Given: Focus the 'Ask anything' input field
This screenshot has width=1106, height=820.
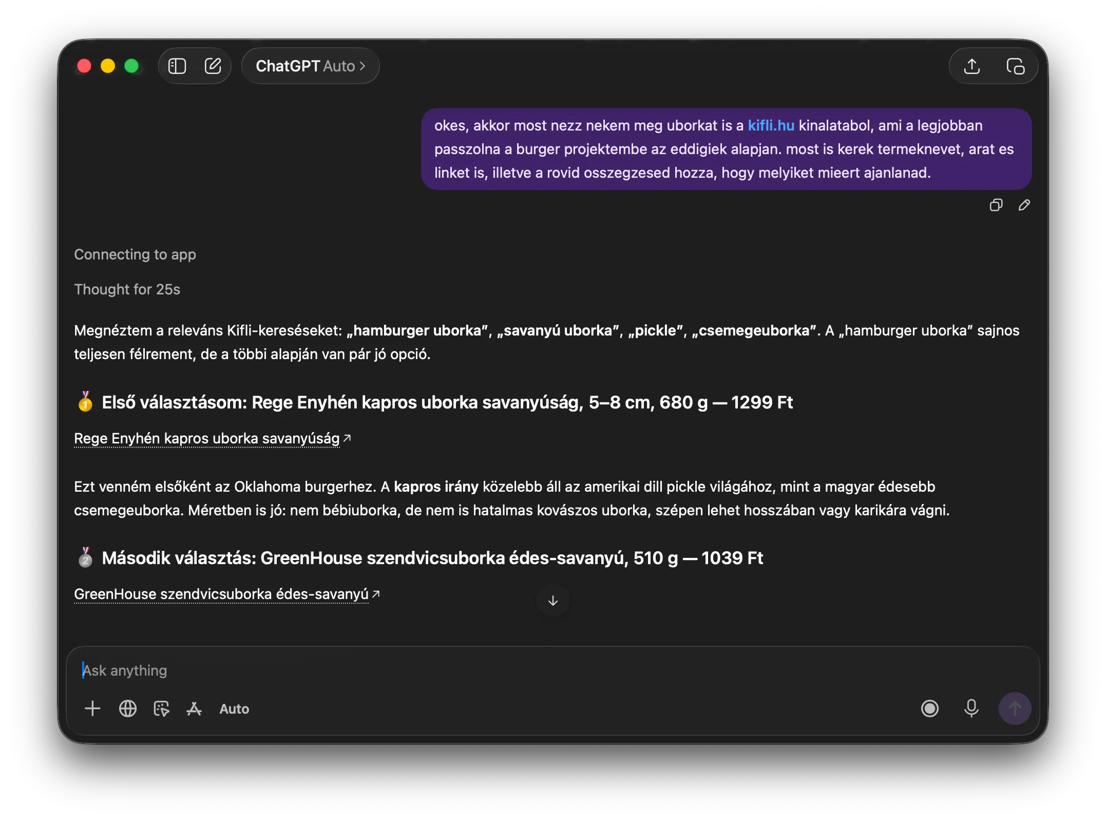Looking at the screenshot, I should 552,670.
